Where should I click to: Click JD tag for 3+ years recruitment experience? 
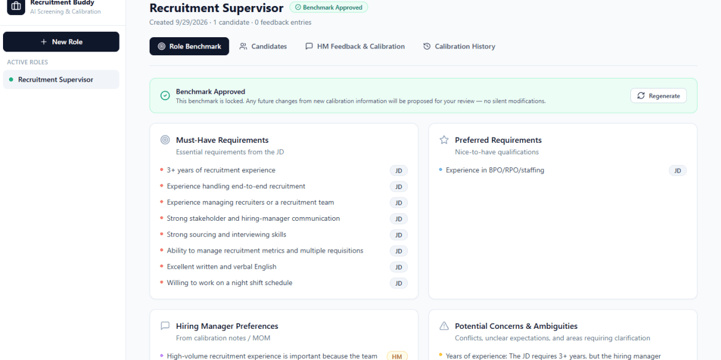[398, 171]
